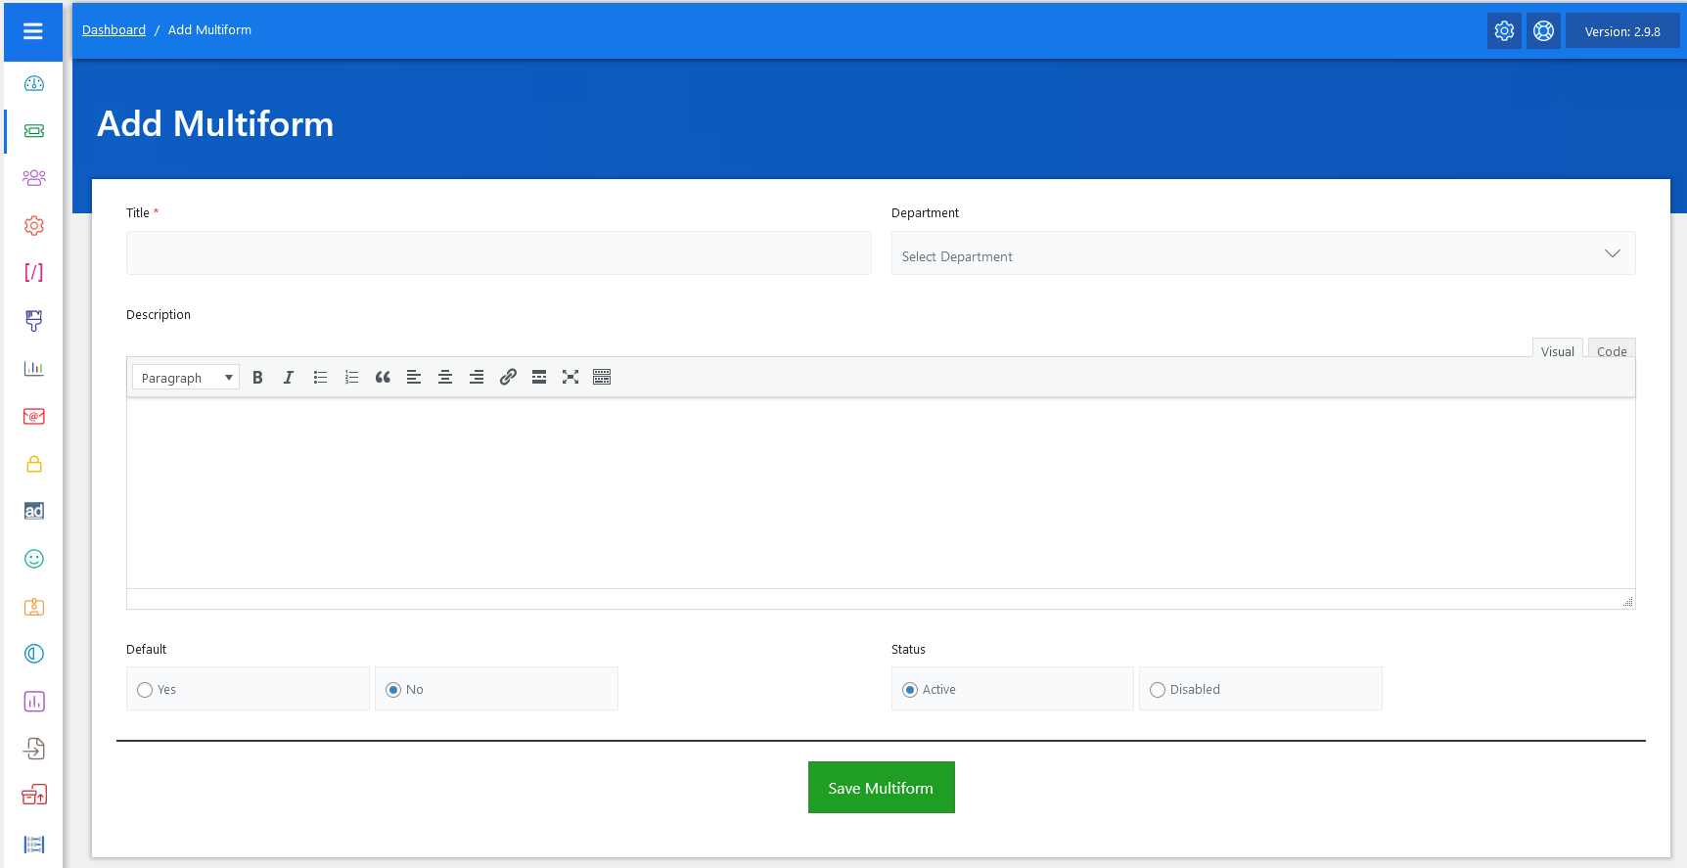1687x868 pixels.
Task: Choose Active status radio button
Action: [910, 690]
